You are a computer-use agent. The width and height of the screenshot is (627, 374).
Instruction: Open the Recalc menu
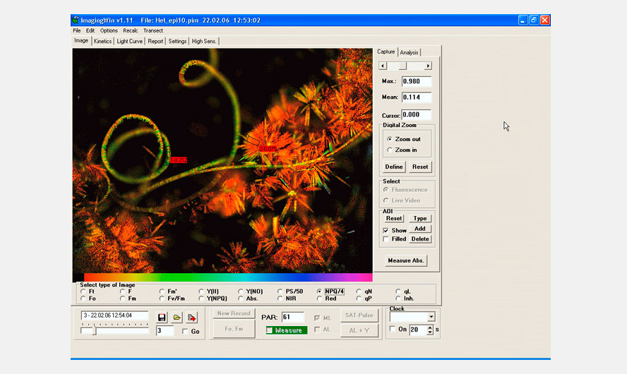(130, 30)
